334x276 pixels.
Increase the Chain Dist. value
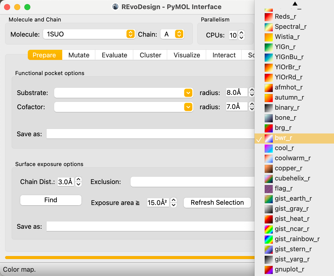pyautogui.click(x=78, y=179)
